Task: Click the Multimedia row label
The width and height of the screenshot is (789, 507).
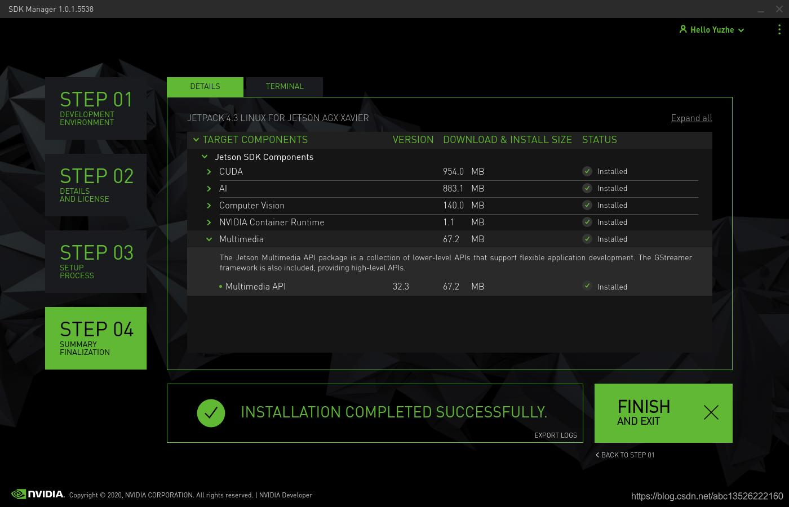Action: tap(241, 239)
